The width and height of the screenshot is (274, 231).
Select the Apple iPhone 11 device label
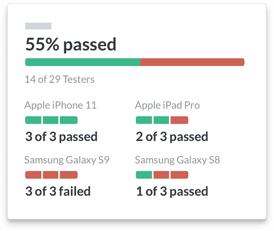click(61, 105)
